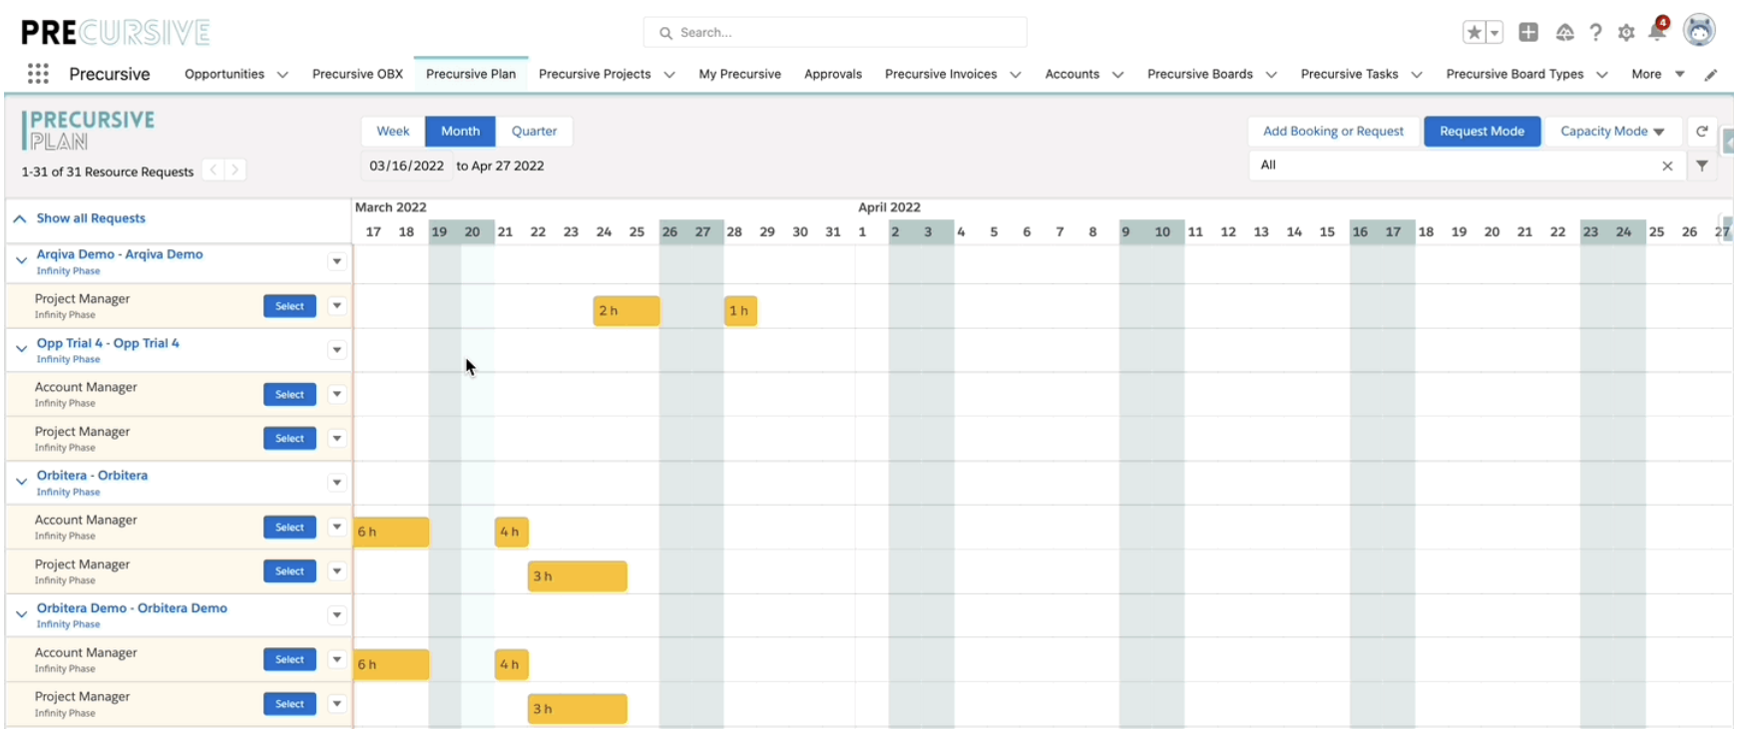Image resolution: width=1740 pixels, height=736 pixels.
Task: Switch to Month view
Action: click(460, 132)
